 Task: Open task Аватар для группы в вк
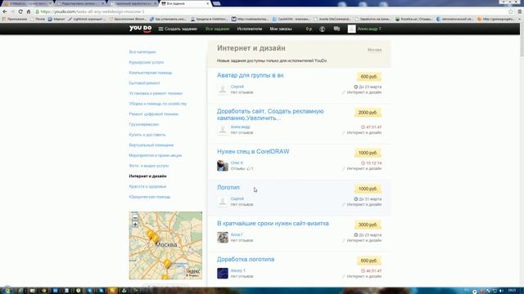coord(251,75)
